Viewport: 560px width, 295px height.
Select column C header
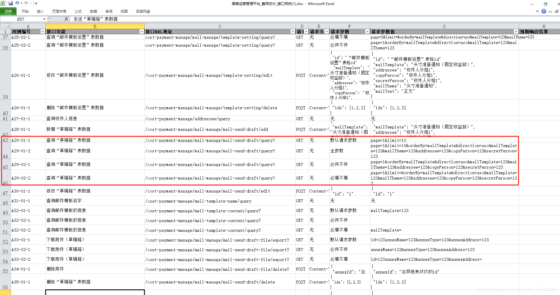(220, 26)
